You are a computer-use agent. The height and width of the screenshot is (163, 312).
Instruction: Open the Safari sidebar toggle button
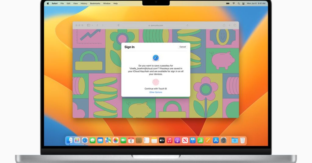[x=88, y=25]
